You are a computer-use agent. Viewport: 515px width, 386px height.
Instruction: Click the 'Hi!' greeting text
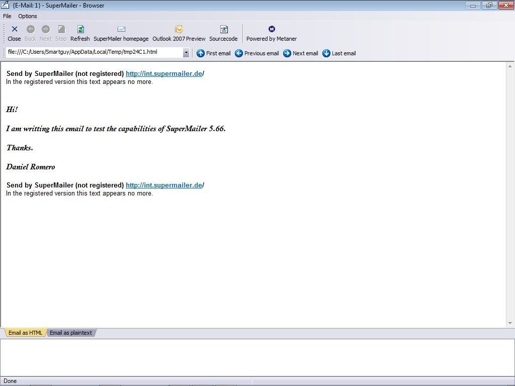[x=12, y=109]
